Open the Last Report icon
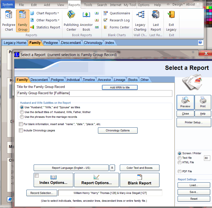 156,15
